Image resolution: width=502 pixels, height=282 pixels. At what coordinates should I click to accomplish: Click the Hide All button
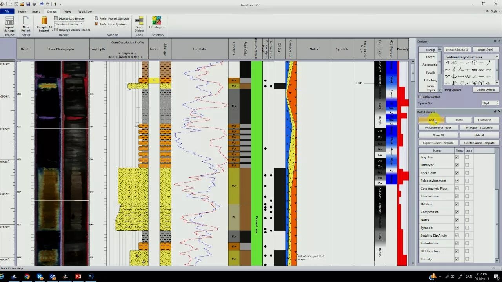click(479, 135)
